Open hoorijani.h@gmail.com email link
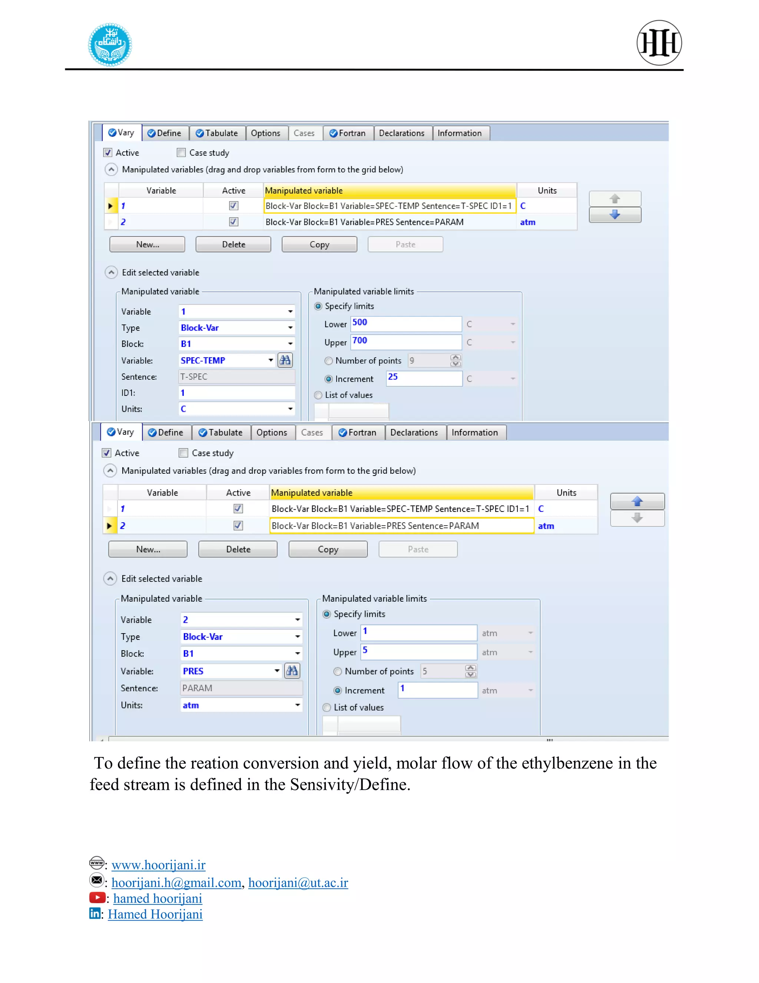This screenshot has height=983, width=759. click(x=176, y=882)
